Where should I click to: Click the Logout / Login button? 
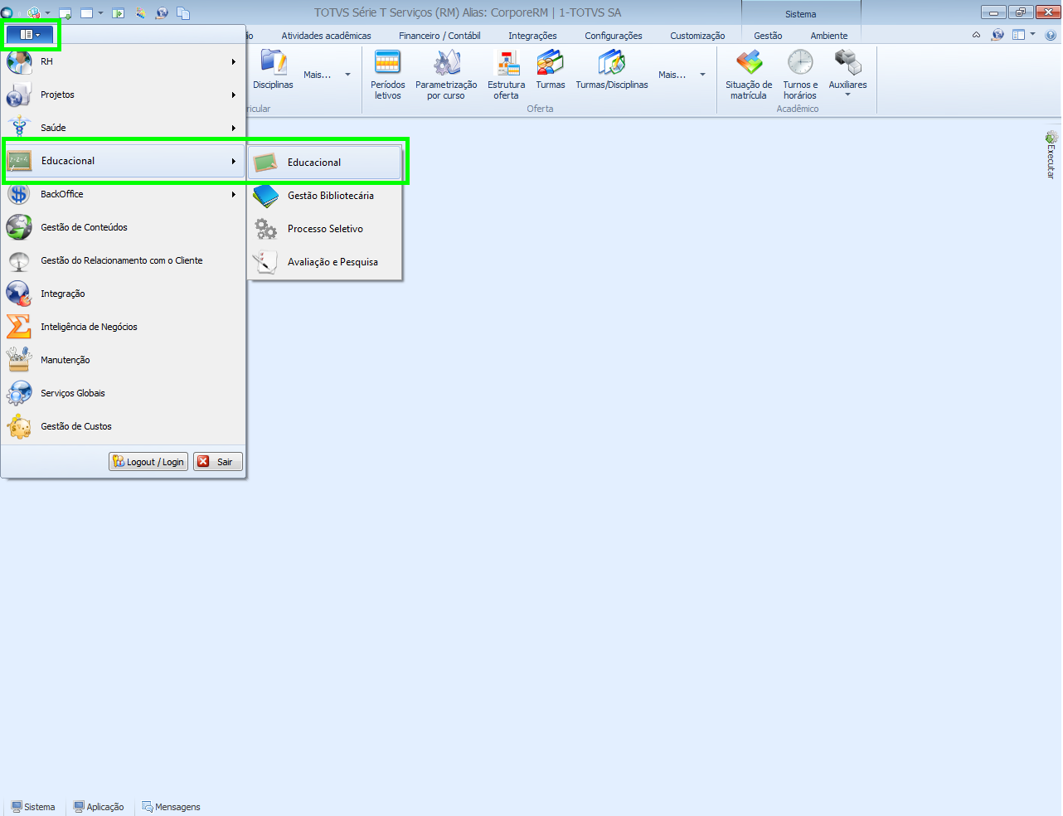coord(148,462)
